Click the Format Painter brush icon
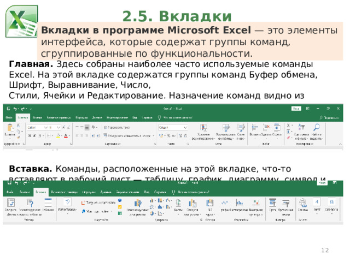Viewport: 350px width, 262px height. [x=18, y=137]
